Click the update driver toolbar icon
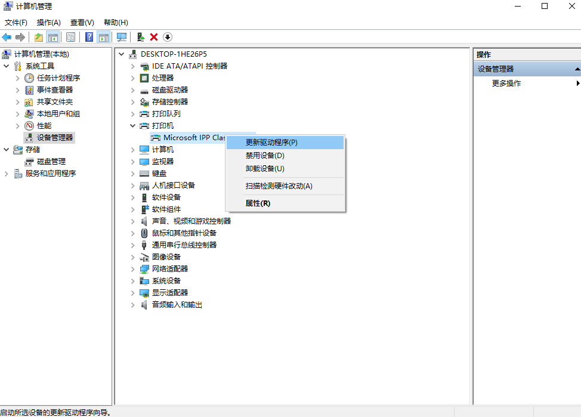The image size is (581, 417). [140, 37]
